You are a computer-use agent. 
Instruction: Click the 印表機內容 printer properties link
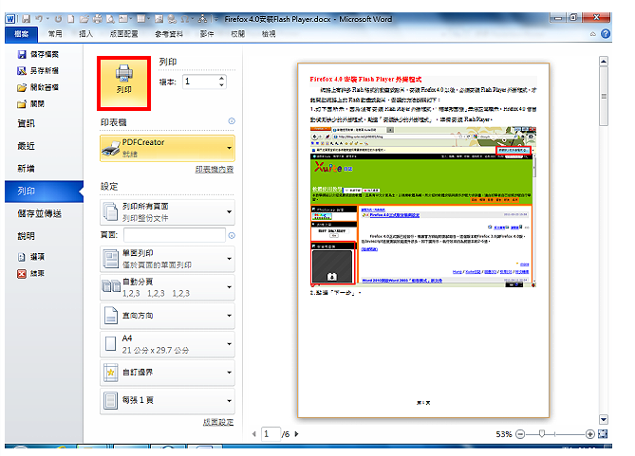pyautogui.click(x=215, y=170)
